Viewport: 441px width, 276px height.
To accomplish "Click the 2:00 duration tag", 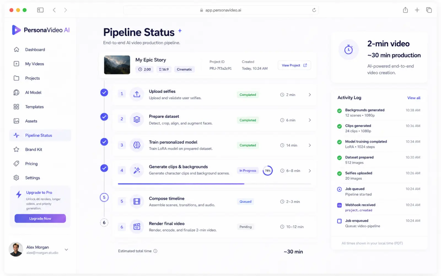I will [x=145, y=69].
